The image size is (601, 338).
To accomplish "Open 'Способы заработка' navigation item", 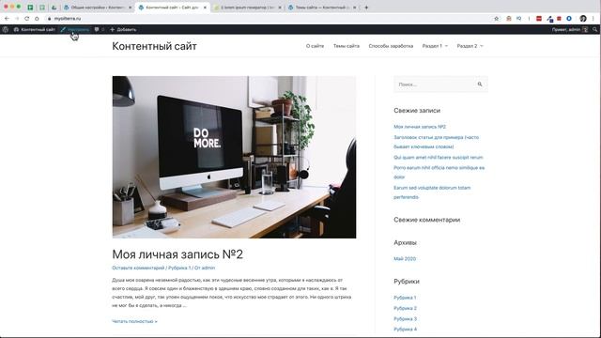I will (391, 46).
